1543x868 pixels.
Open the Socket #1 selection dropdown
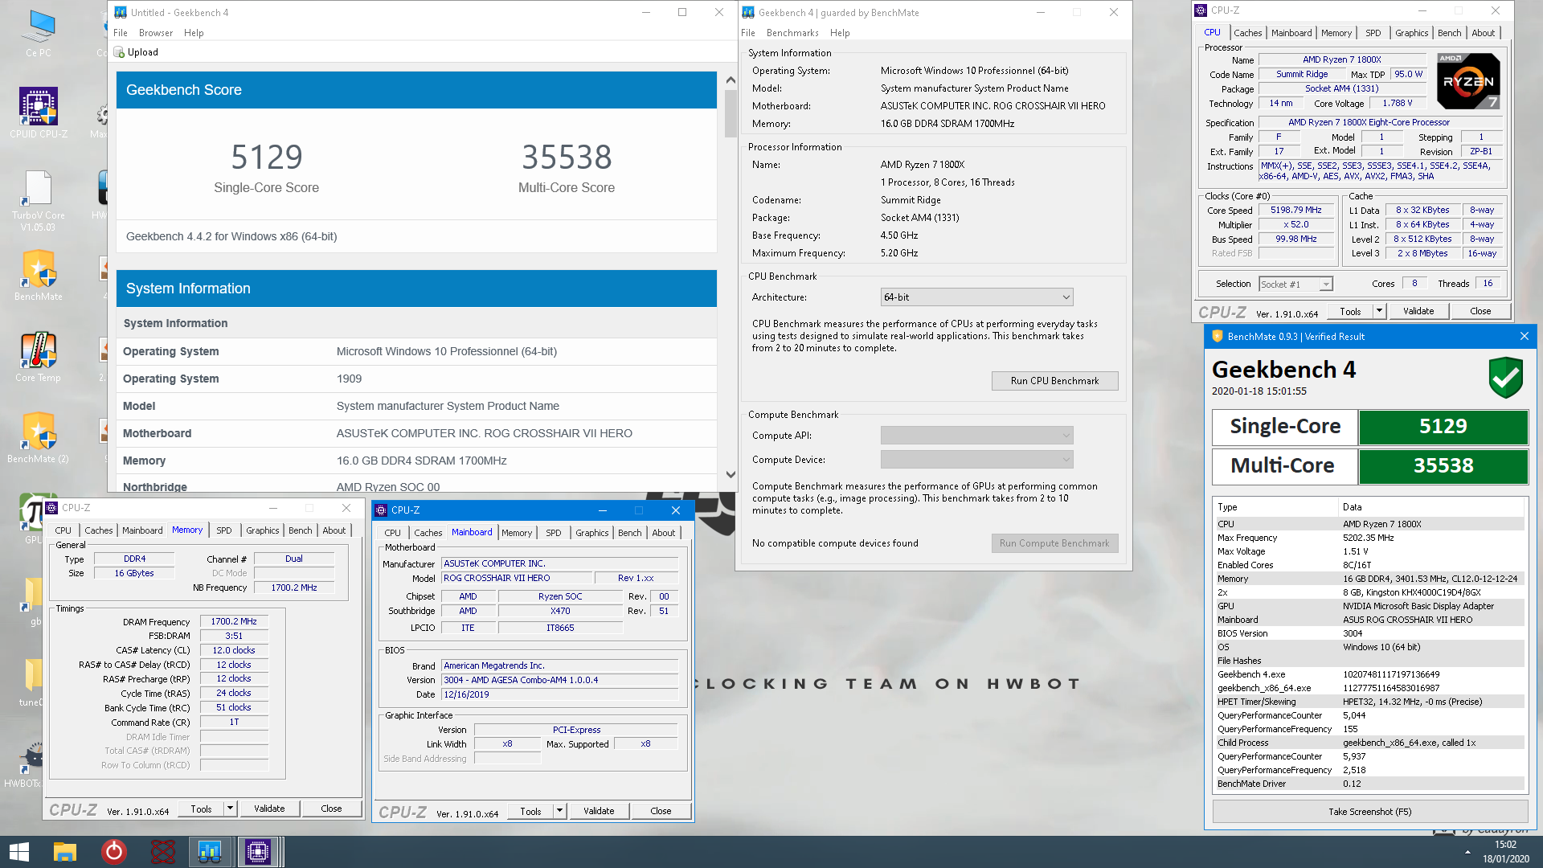(1295, 284)
